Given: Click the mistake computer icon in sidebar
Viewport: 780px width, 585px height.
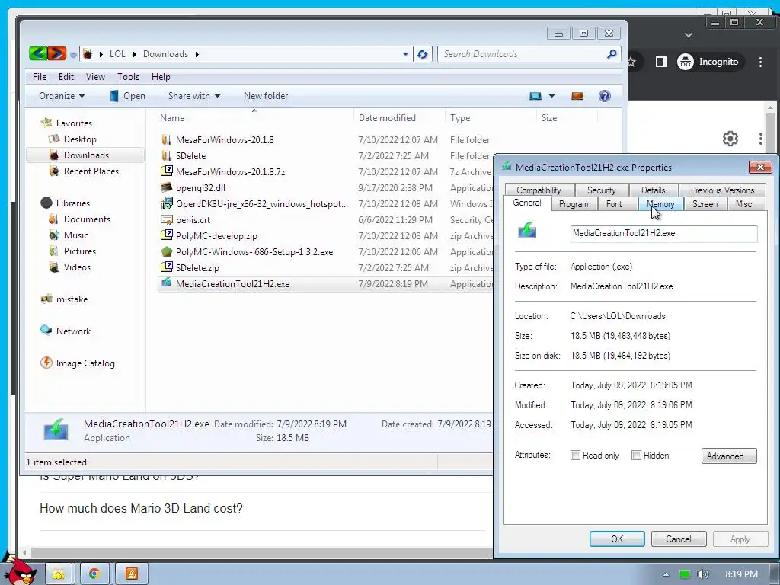Looking at the screenshot, I should (x=46, y=299).
